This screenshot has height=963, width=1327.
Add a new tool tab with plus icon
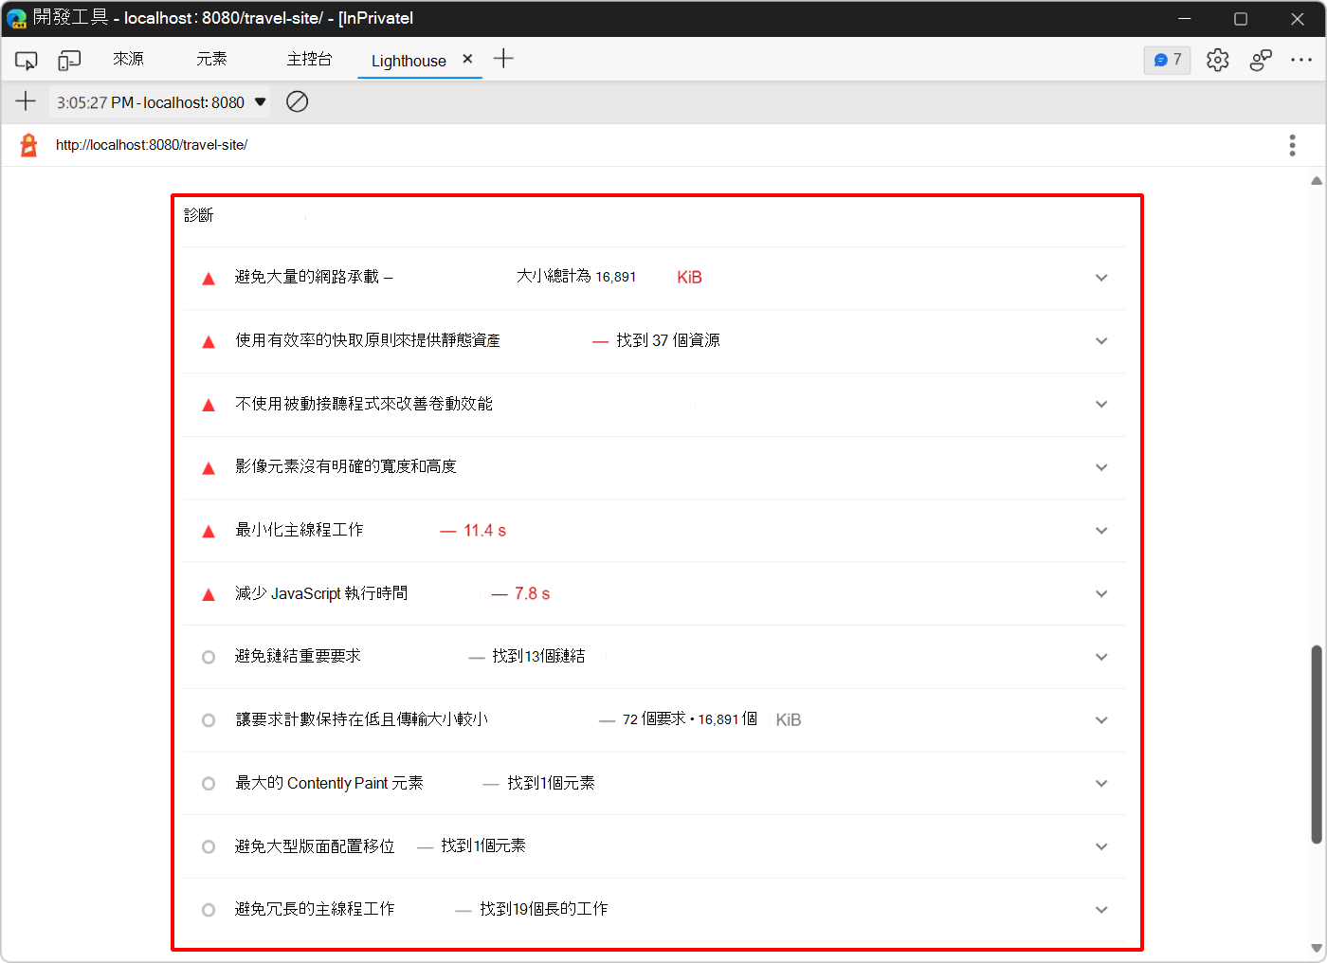[504, 59]
